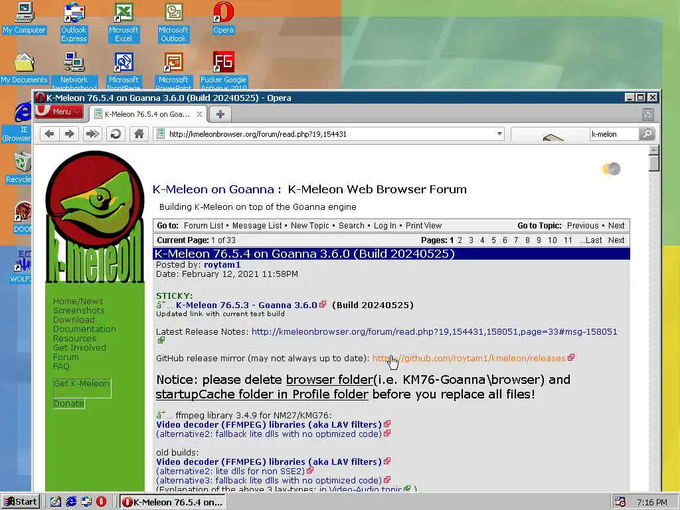Click Outlook Express quick launch icon
This screenshot has height=510, width=680.
click(x=86, y=501)
